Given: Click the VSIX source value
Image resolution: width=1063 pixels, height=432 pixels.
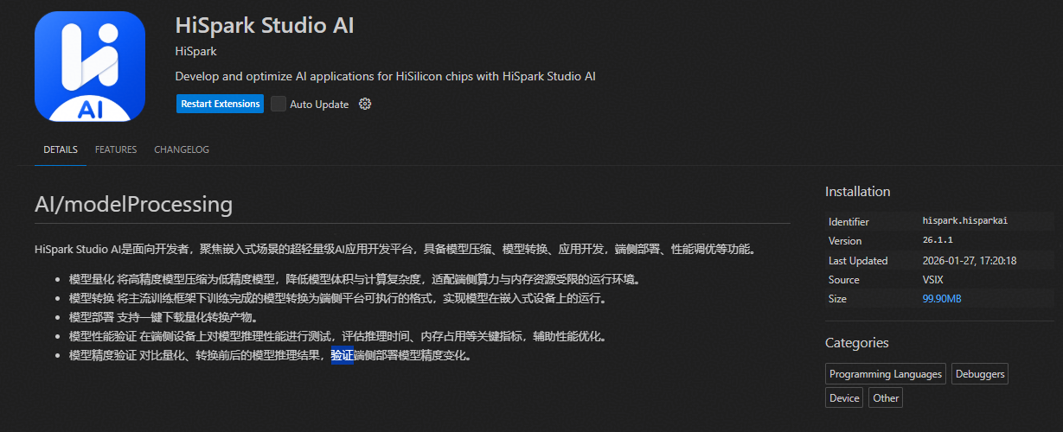Looking at the screenshot, I should pos(934,280).
